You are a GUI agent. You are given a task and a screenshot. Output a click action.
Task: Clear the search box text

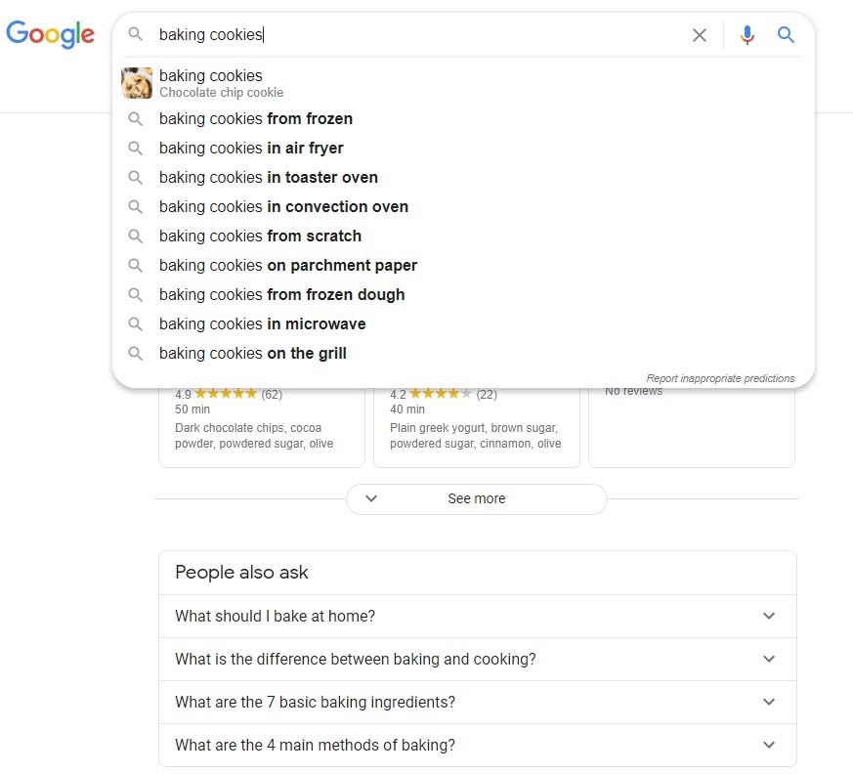coord(700,35)
